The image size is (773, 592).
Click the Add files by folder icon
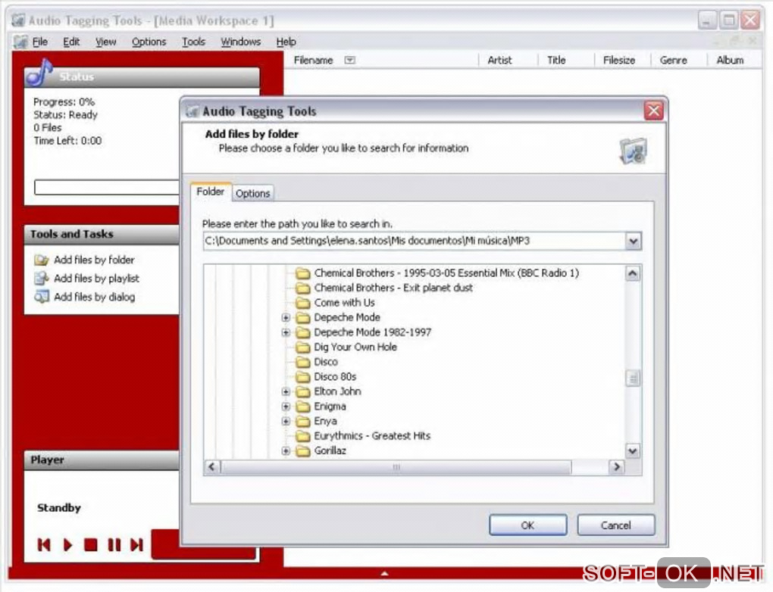pyautogui.click(x=42, y=260)
